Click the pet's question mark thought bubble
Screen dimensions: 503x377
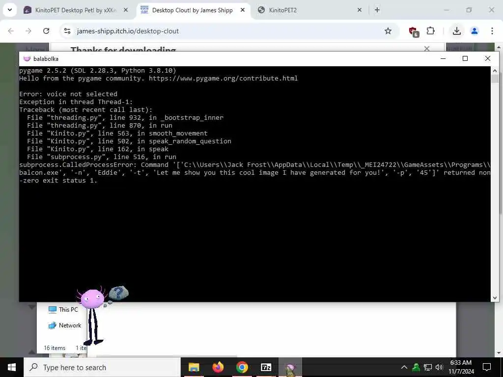(118, 293)
